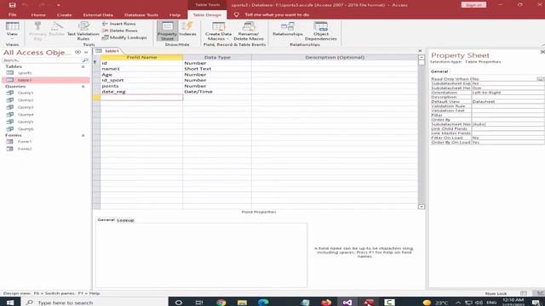
Task: Open the navigation pane options dropdown
Action: (x=77, y=53)
